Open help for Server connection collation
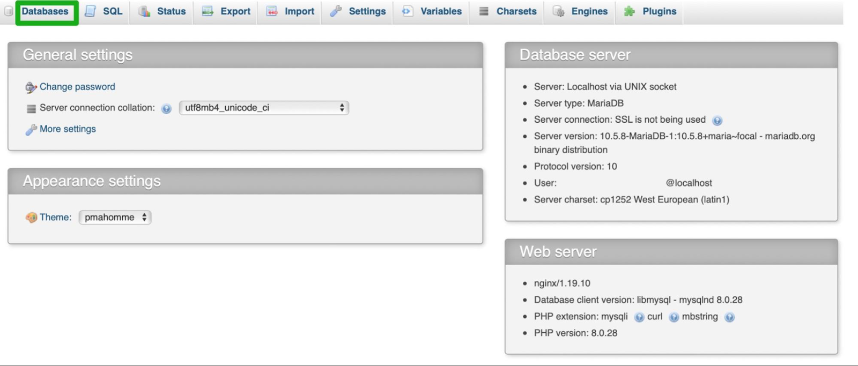Viewport: 858px width, 366px height. coord(166,109)
